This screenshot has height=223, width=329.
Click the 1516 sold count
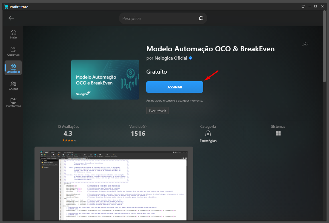[138, 134]
